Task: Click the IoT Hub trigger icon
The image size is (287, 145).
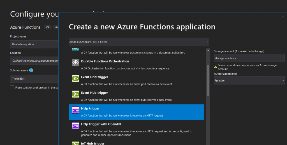Action: point(75,143)
